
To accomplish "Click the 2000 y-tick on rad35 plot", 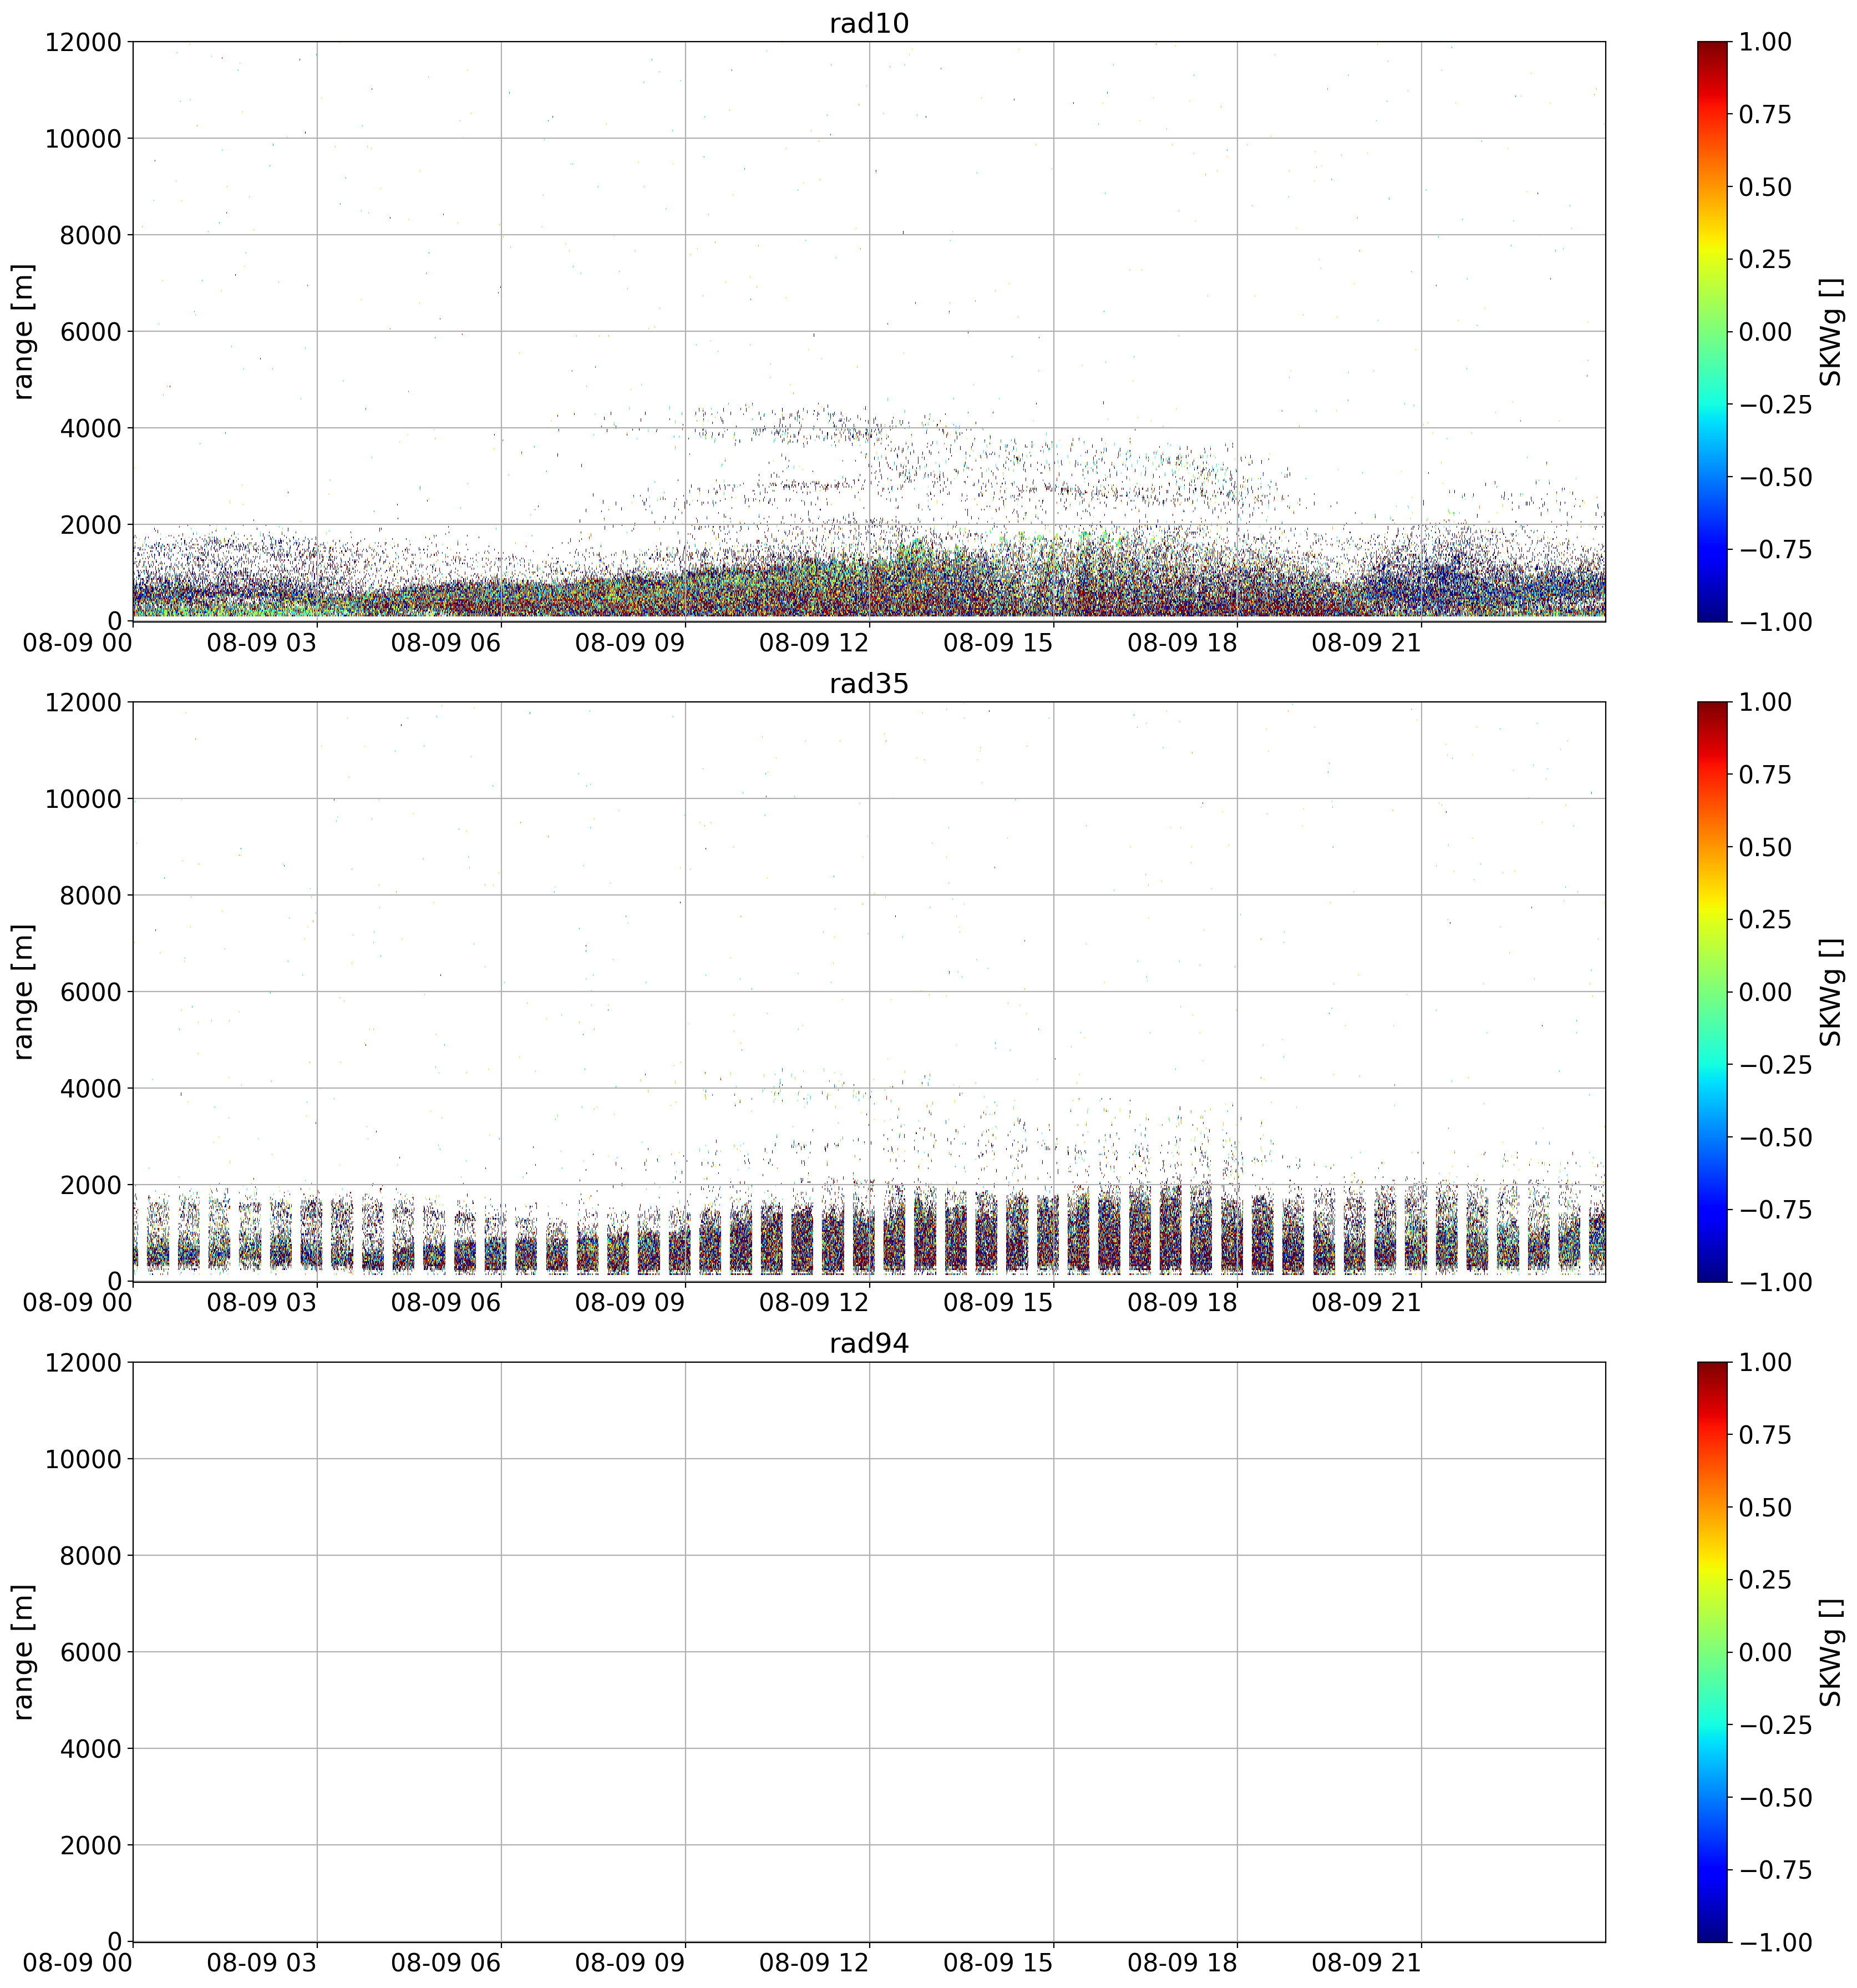I will point(90,1185).
